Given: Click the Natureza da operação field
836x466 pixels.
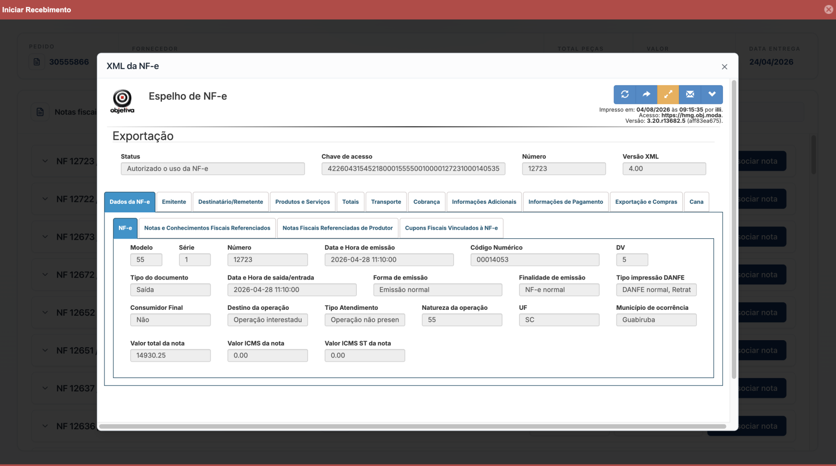Looking at the screenshot, I should [462, 320].
